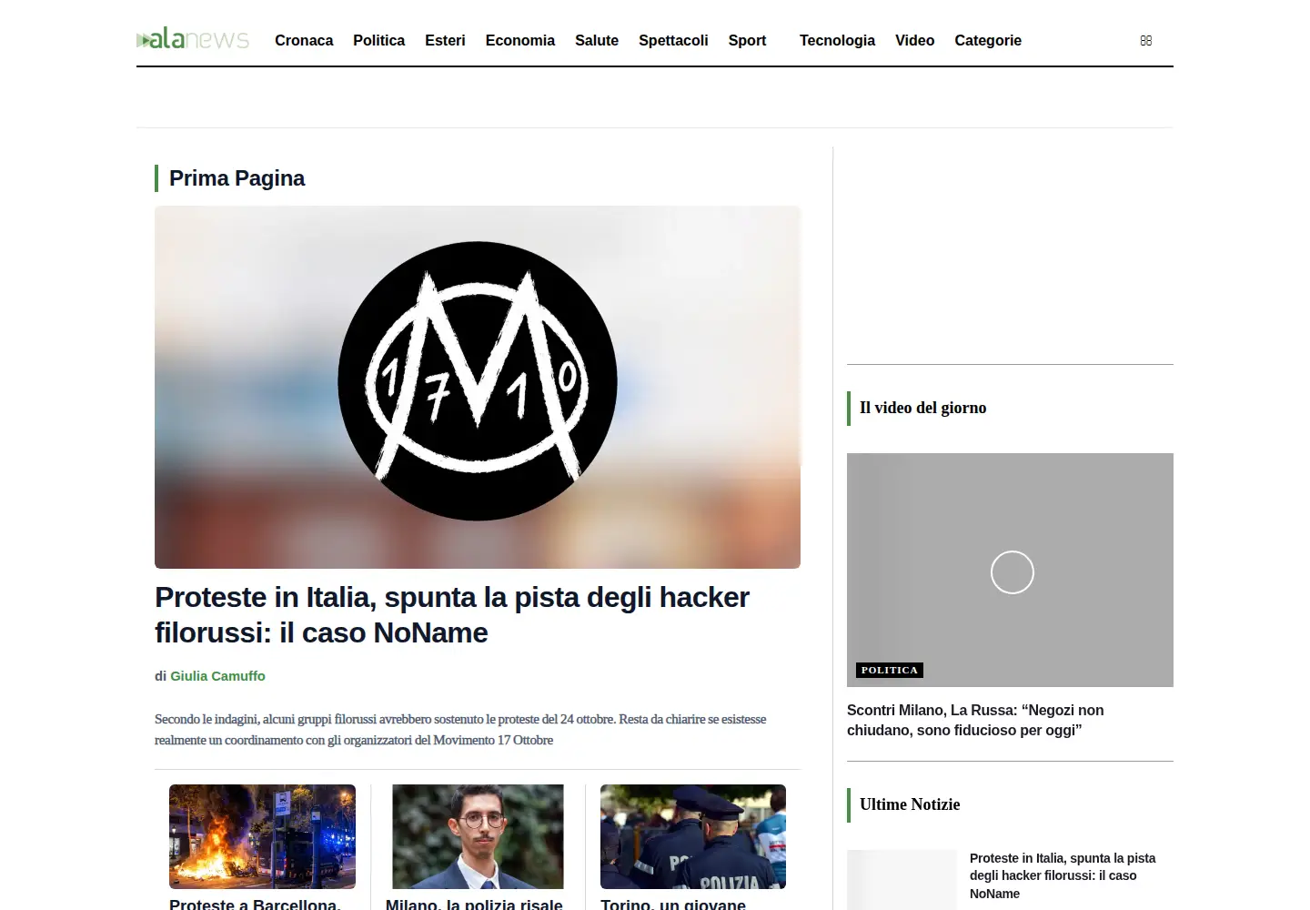Image resolution: width=1310 pixels, height=910 pixels.
Task: Open Torino police officers thumbnail
Action: [693, 836]
